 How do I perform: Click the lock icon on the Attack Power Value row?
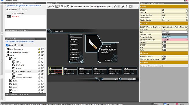39,71
